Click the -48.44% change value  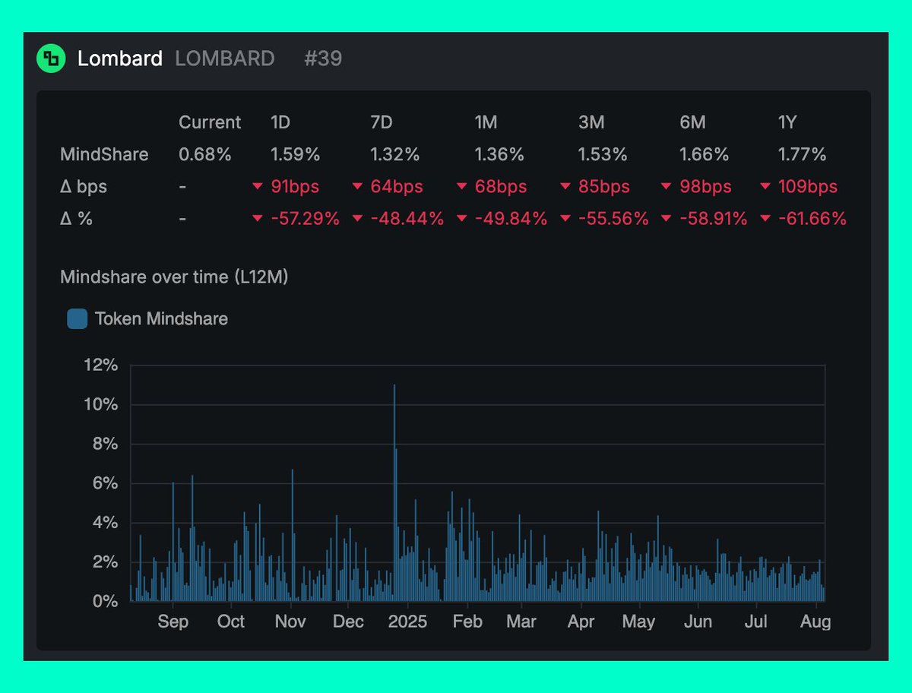click(407, 219)
